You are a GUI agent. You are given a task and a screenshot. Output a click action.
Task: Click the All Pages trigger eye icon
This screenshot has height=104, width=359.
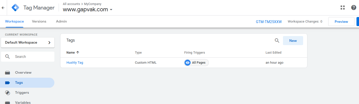pyautogui.click(x=188, y=63)
